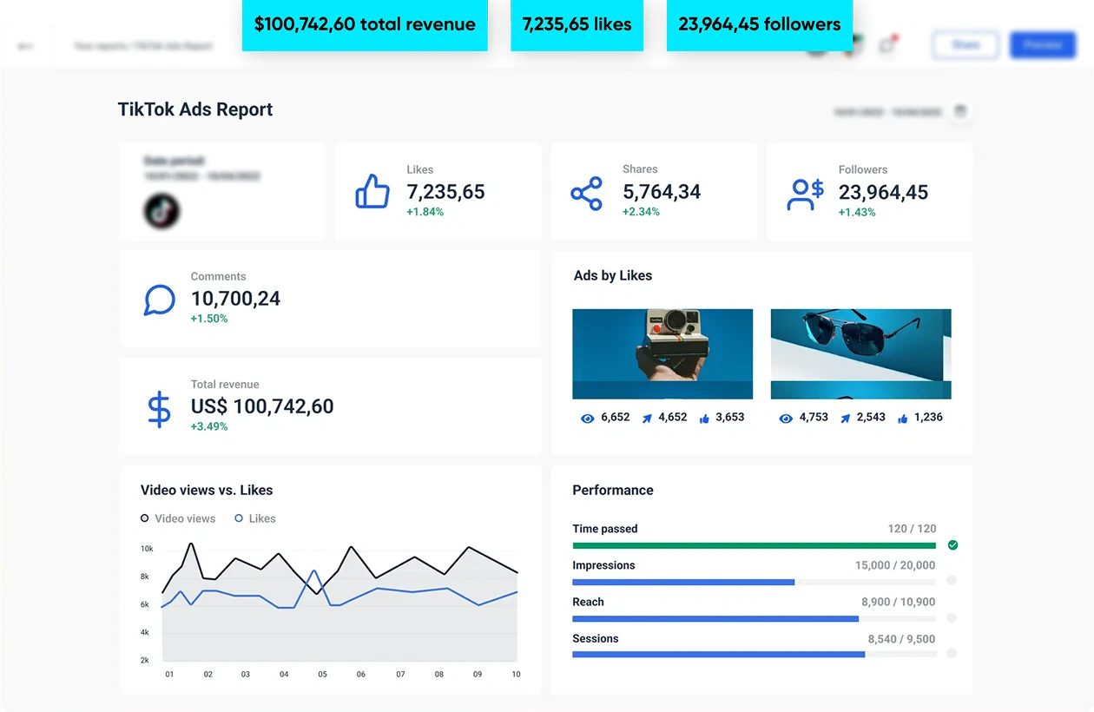Open the notification bell in the header
Image resolution: width=1094 pixels, height=712 pixels.
click(x=886, y=45)
